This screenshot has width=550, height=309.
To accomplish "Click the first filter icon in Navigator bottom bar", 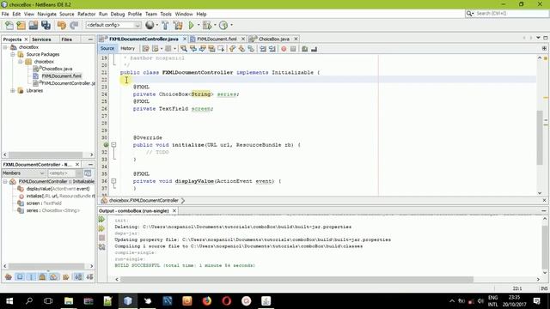I will click(9, 276).
